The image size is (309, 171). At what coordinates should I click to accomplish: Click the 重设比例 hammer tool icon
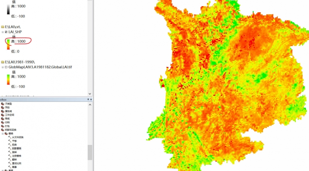(x=10, y=163)
